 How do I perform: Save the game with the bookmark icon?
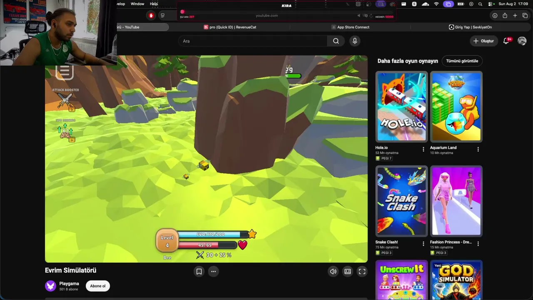tap(199, 272)
